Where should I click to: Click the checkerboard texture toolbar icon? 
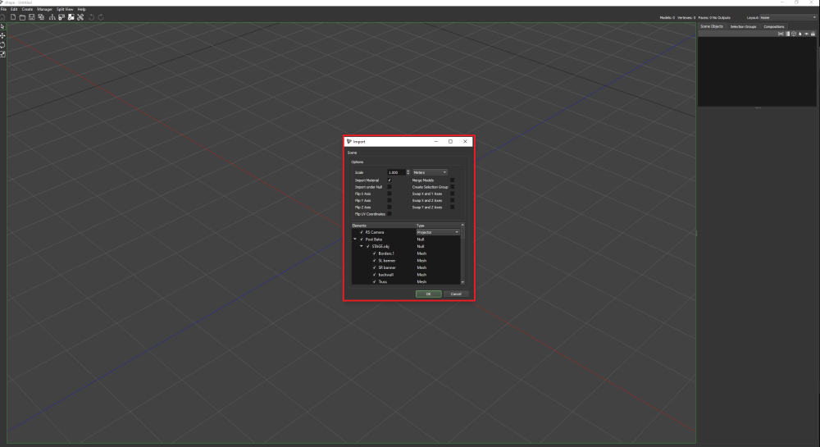pyautogui.click(x=71, y=17)
